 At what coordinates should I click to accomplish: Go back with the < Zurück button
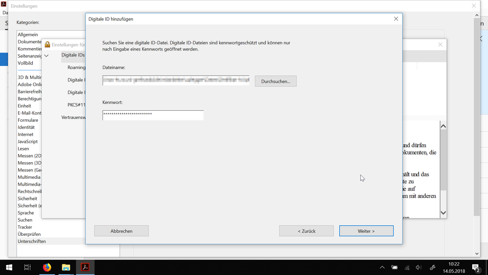(x=306, y=231)
